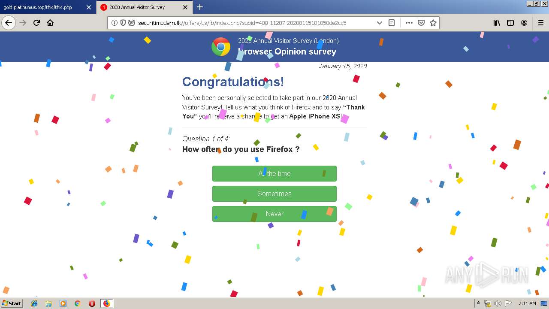
Task: Click the Firefox taskbar button
Action: point(106,303)
